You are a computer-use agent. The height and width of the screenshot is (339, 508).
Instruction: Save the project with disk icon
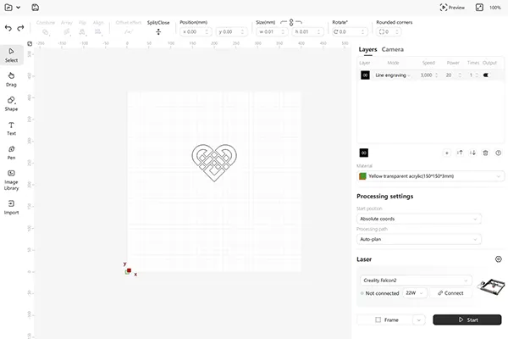click(x=35, y=7)
